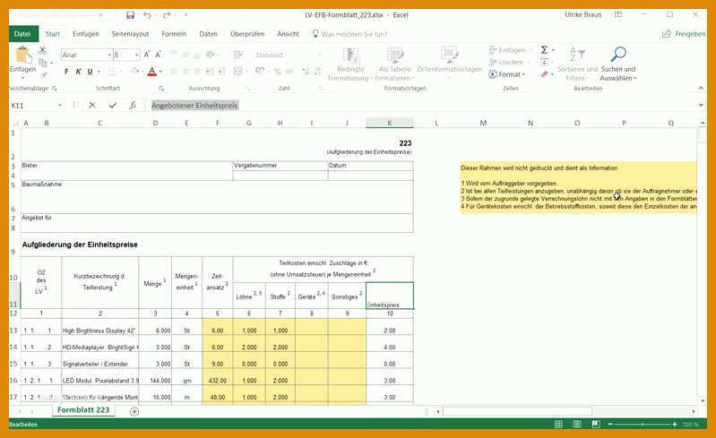716x438 pixels.
Task: Open Suchen und Auswählen magnifier
Action: [617, 55]
